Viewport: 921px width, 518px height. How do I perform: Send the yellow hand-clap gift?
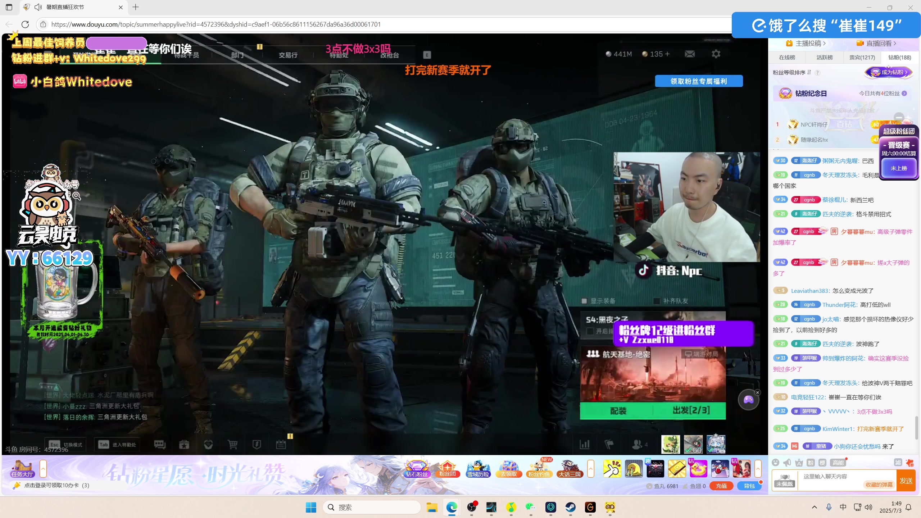tap(612, 469)
